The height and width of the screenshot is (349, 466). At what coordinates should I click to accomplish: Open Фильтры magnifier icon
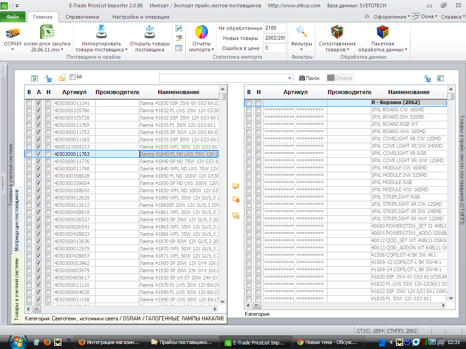[x=301, y=31]
